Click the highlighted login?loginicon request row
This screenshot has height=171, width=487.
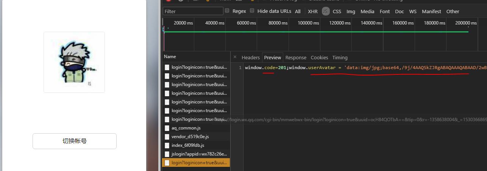point(196,163)
